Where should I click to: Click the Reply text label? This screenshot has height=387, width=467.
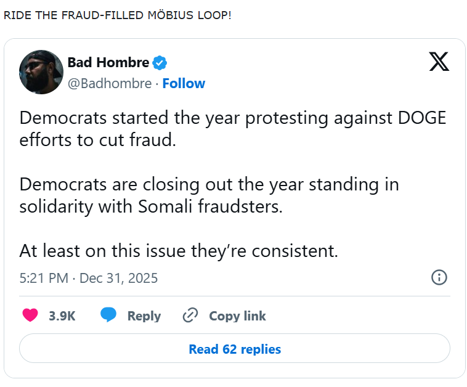(x=144, y=316)
